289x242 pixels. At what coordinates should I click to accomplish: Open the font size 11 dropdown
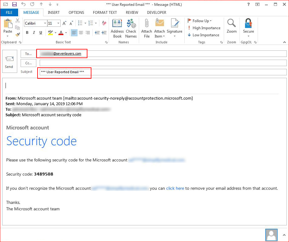58,23
